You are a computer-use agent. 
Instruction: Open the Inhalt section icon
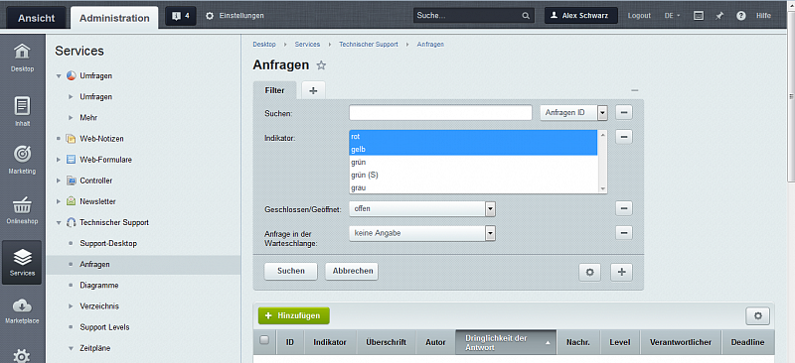click(x=22, y=111)
